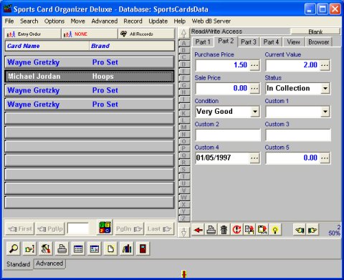This screenshot has height=280, width=344.
Task: Click the up arrow above alphabet index
Action: click(x=183, y=34)
